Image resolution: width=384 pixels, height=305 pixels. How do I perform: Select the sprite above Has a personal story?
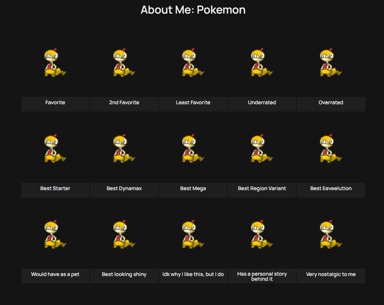261,234
